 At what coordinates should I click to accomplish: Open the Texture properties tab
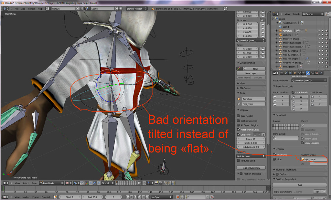(x=317, y=73)
